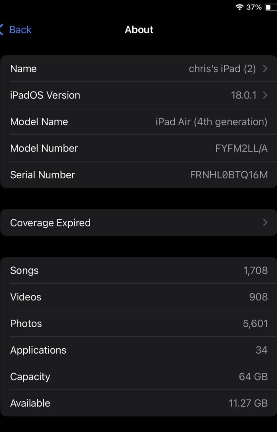Viewport: 277px width, 432px height.
Task: Tap the Photos count row
Action: pyautogui.click(x=138, y=324)
